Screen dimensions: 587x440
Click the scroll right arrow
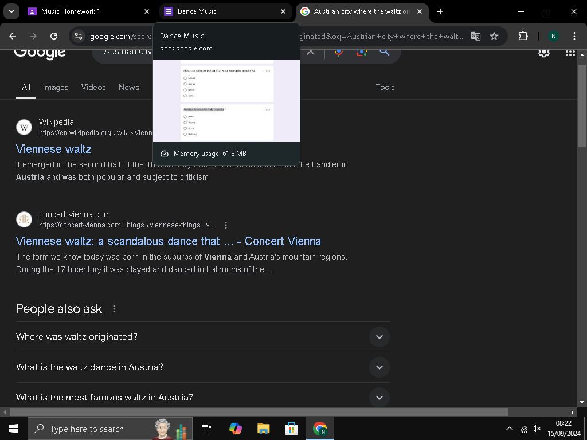(573, 412)
